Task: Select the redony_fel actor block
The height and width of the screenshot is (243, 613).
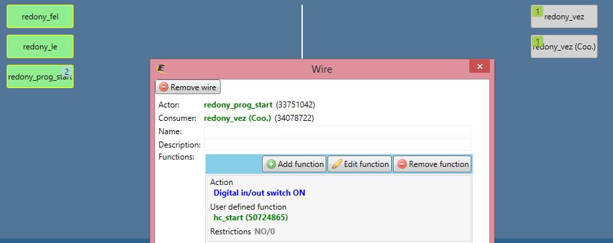Action: tap(40, 17)
